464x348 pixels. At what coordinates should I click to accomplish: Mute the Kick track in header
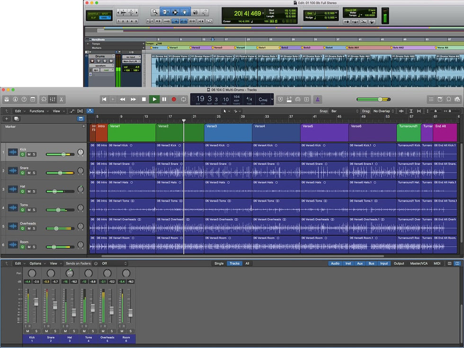28,155
